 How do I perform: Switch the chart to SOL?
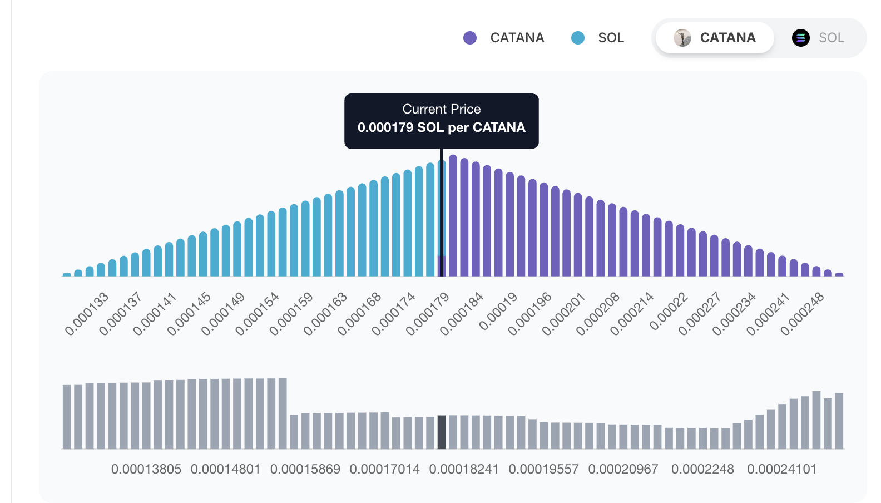(819, 38)
